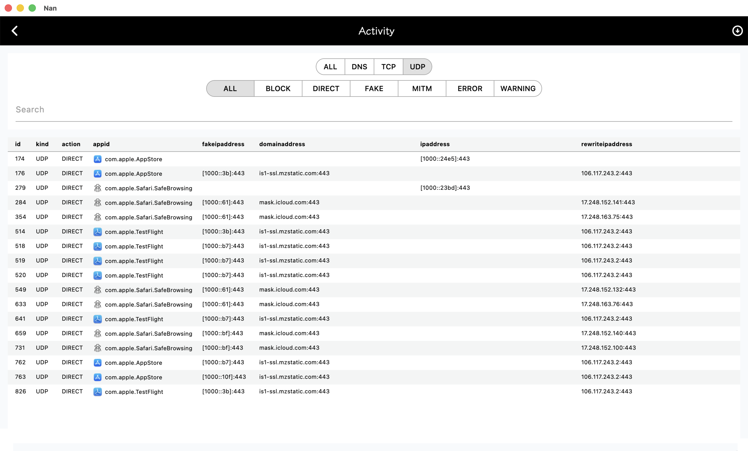Click the back arrow icon
The width and height of the screenshot is (748, 451).
[15, 31]
